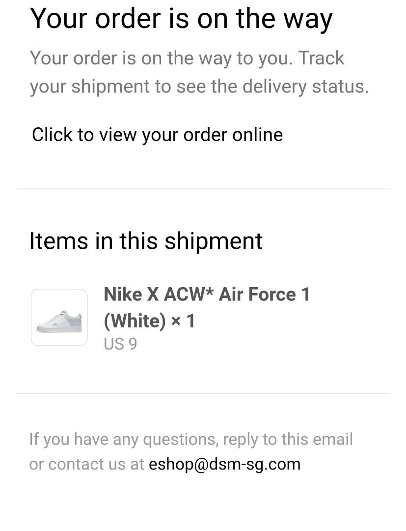Image resolution: width=406 pixels, height=531 pixels.
Task: Click the word 'online' in the order link
Action: (x=257, y=135)
